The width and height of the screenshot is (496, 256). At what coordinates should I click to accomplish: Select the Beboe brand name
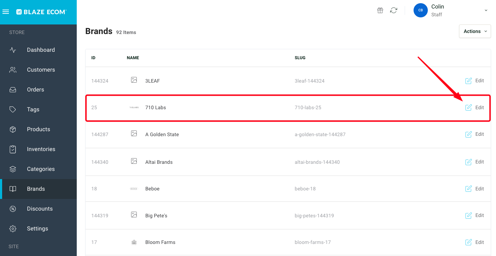tap(152, 189)
